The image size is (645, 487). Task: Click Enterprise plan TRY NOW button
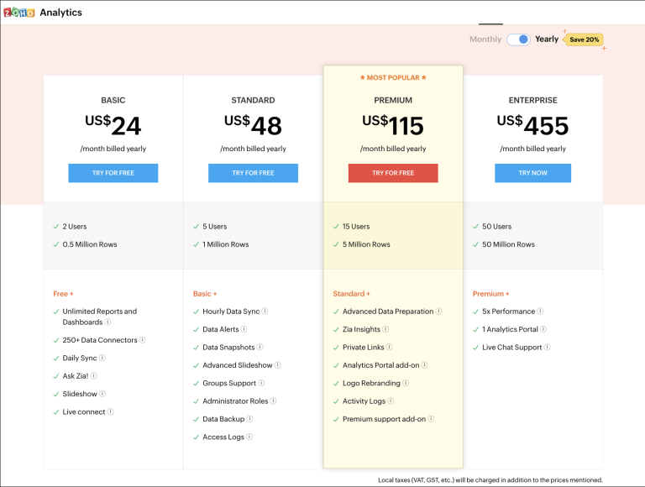tap(532, 173)
